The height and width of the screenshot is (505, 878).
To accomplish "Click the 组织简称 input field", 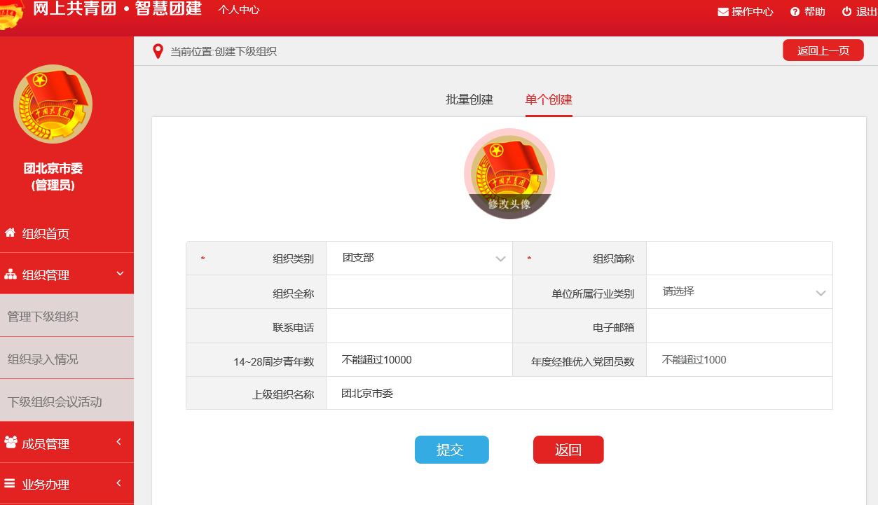I will [x=739, y=258].
